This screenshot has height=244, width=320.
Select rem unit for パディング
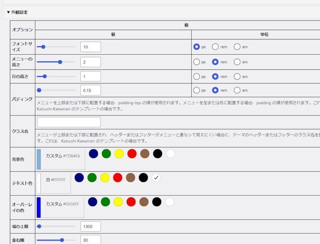pos(215,91)
